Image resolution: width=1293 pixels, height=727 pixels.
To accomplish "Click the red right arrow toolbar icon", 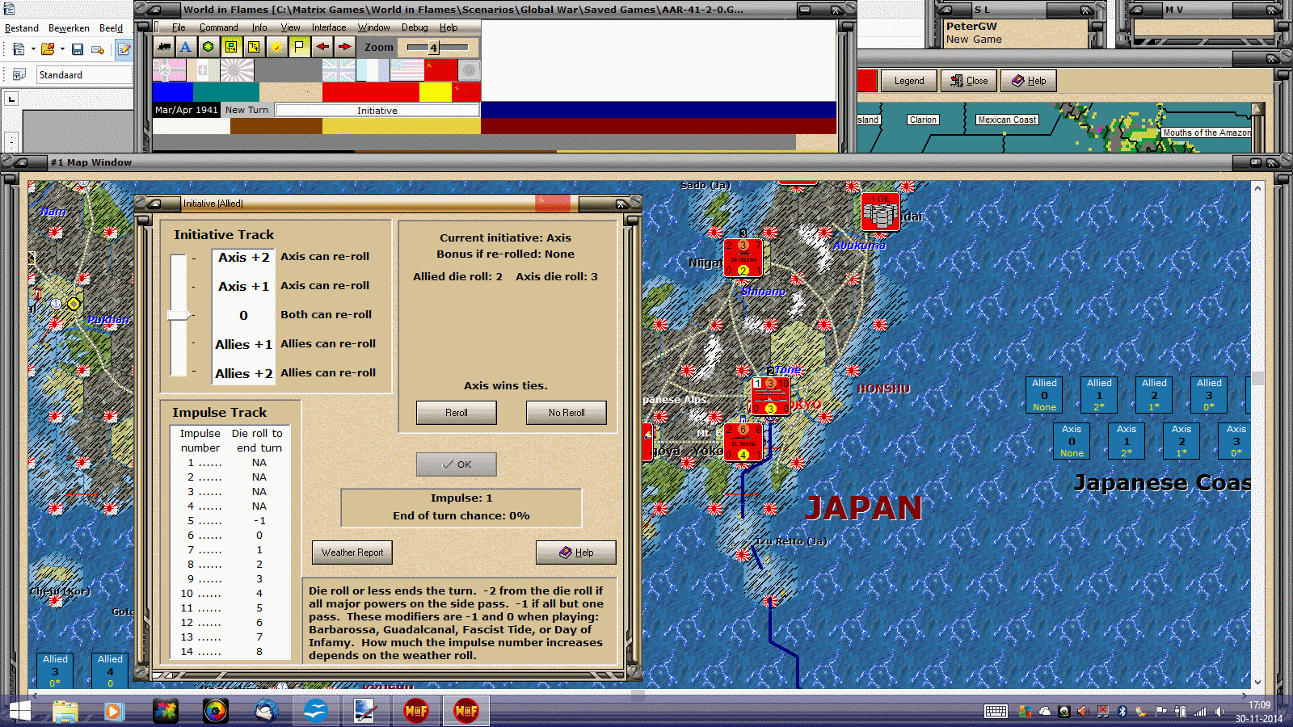I will point(344,47).
